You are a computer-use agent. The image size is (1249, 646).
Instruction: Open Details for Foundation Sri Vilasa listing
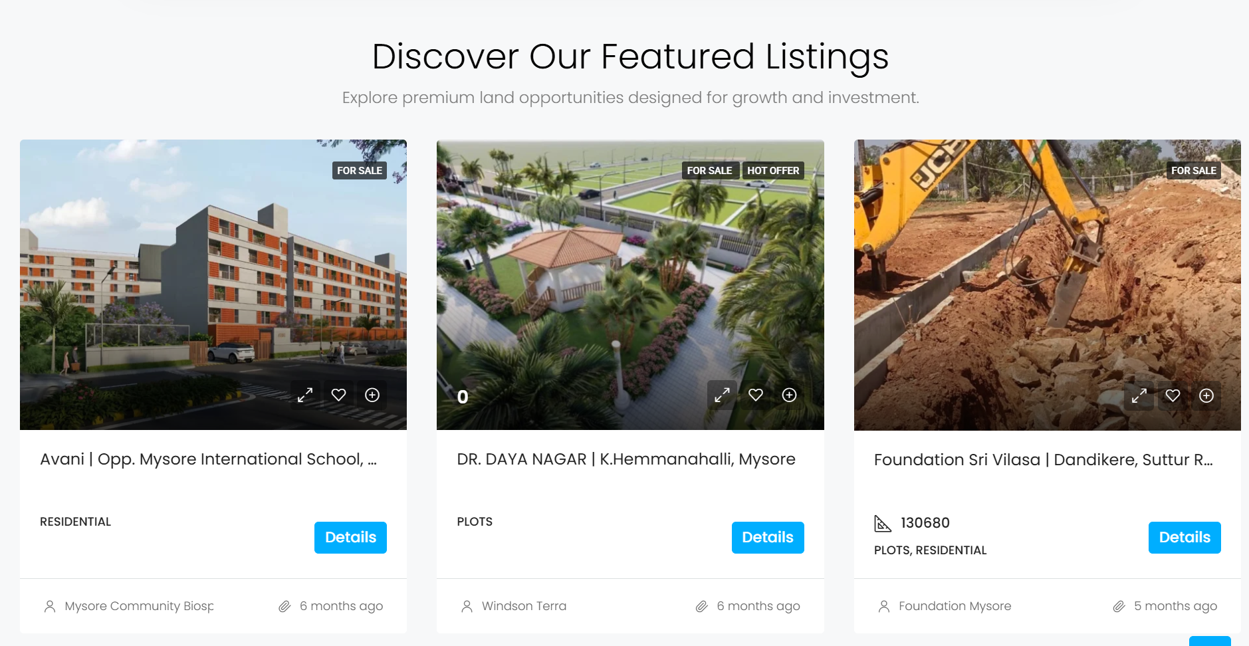pos(1185,538)
